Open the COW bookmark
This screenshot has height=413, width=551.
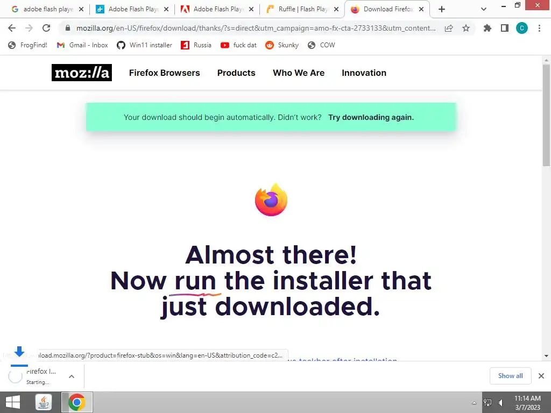[x=322, y=45]
